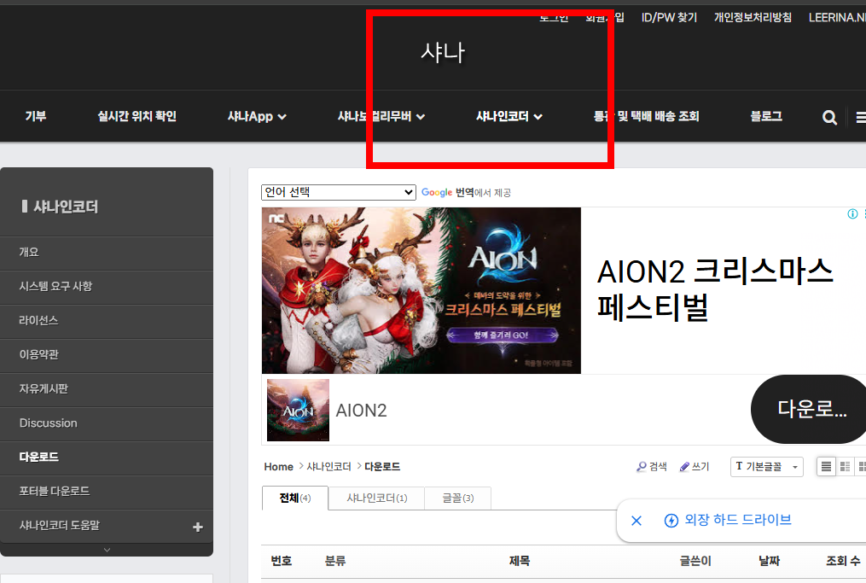Open the hamburger menu at the top right
This screenshot has width=866, height=583.
(860, 117)
